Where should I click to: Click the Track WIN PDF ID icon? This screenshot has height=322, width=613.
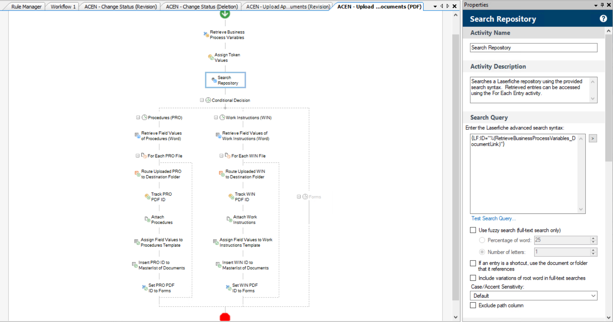tap(231, 197)
